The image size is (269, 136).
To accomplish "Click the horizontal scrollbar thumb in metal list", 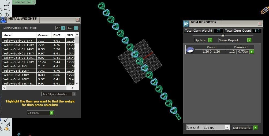I will tap(36, 88).
